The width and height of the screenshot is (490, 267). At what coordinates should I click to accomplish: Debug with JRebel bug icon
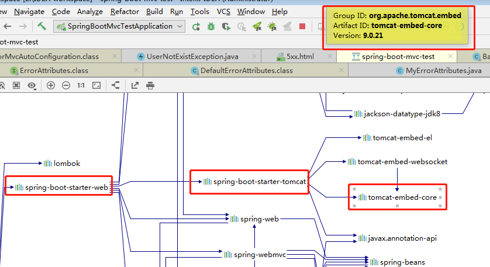272,26
